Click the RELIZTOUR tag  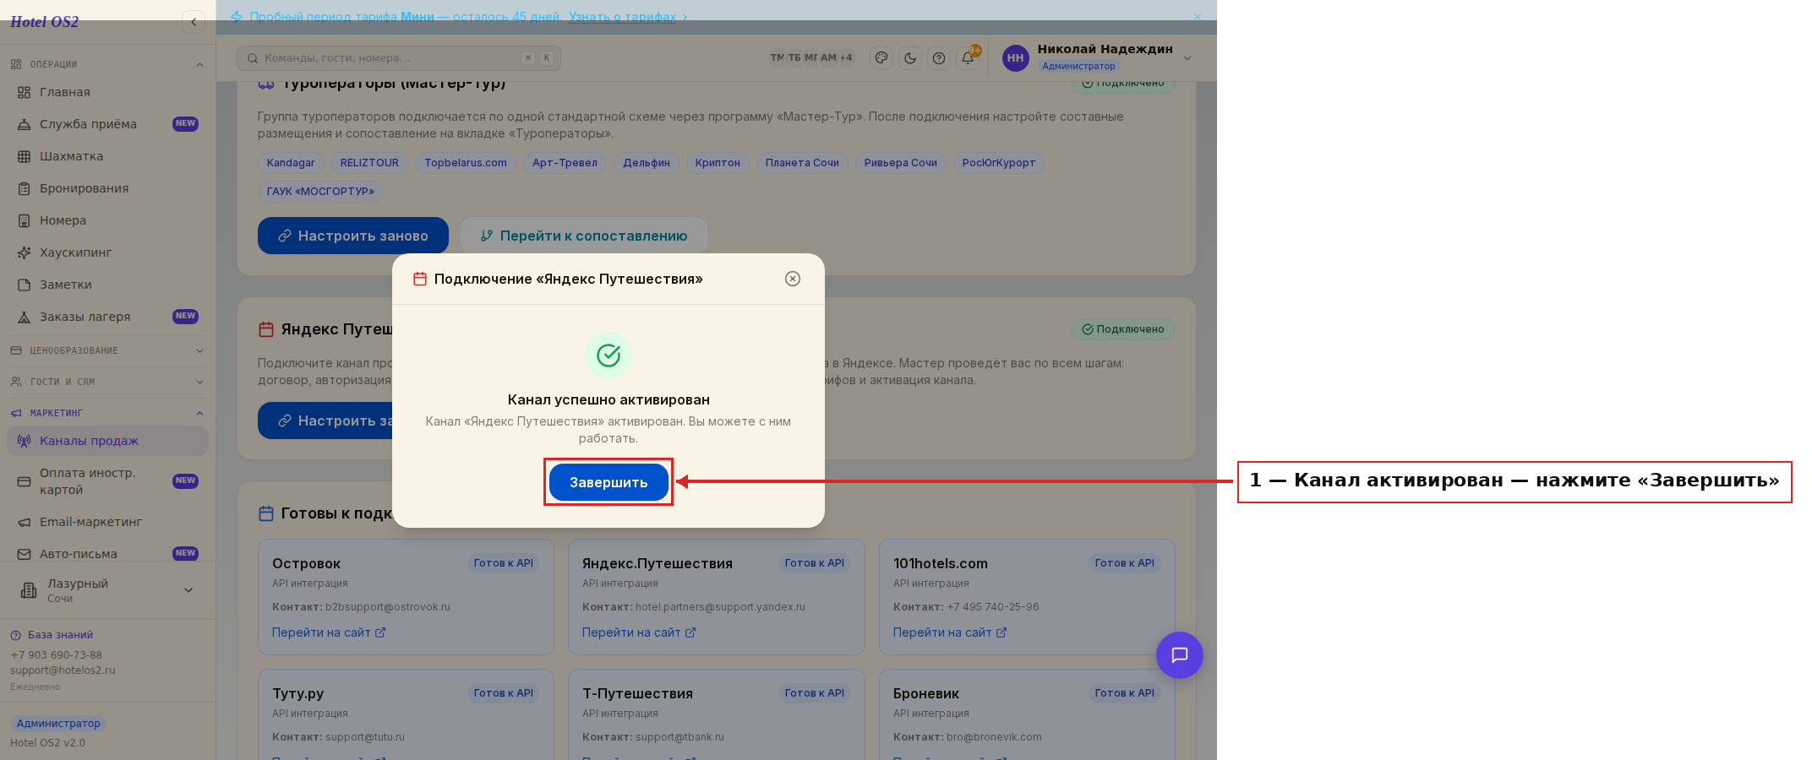tap(369, 163)
